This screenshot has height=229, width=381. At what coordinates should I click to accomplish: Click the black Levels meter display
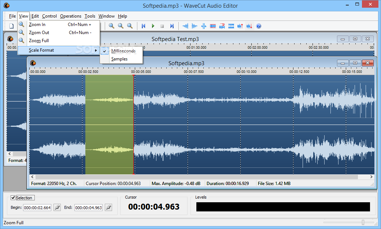[283, 207]
